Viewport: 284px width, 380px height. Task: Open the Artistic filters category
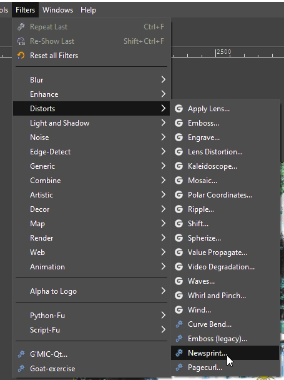tap(92, 194)
